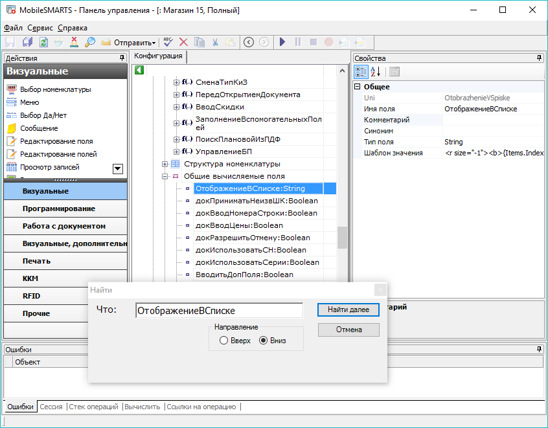Switch properties to Categorized view
The width and height of the screenshot is (548, 428).
pyautogui.click(x=361, y=72)
